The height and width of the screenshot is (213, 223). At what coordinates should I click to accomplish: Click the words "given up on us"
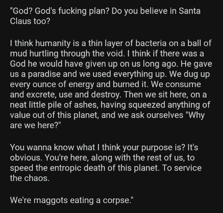[113, 64]
